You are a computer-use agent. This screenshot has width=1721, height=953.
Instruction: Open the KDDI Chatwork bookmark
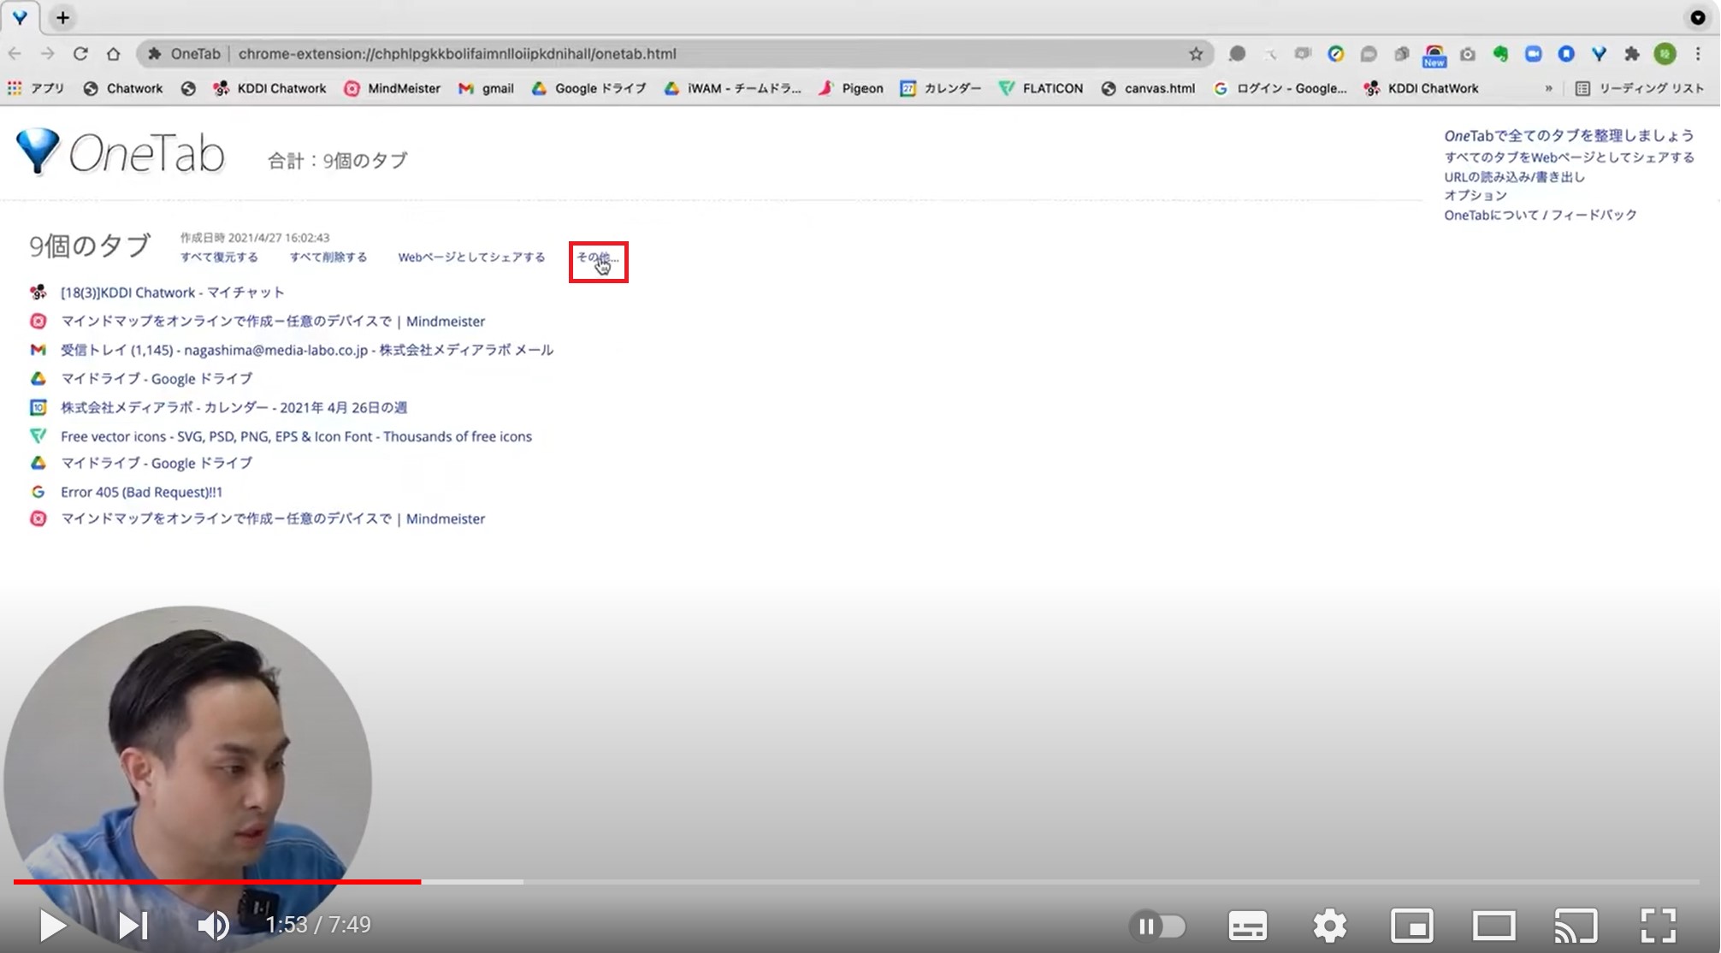point(269,88)
